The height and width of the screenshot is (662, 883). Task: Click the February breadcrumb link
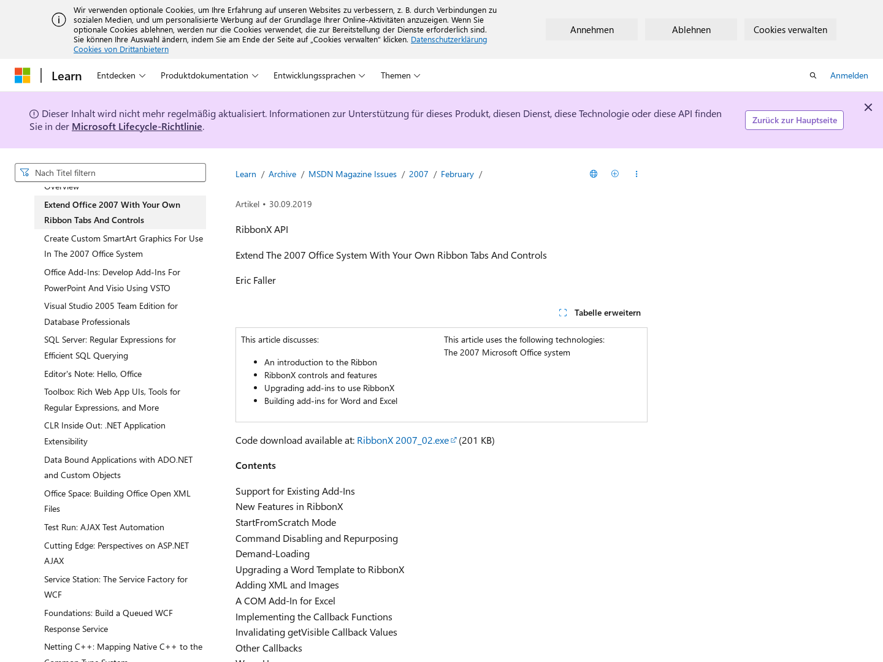pos(457,174)
